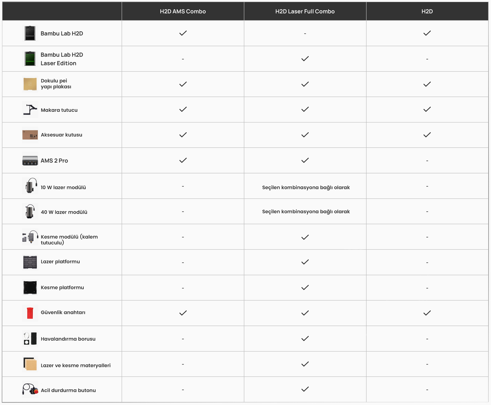491x405 pixels.
Task: Click the Aksesuar kutusu box image
Action: point(30,135)
